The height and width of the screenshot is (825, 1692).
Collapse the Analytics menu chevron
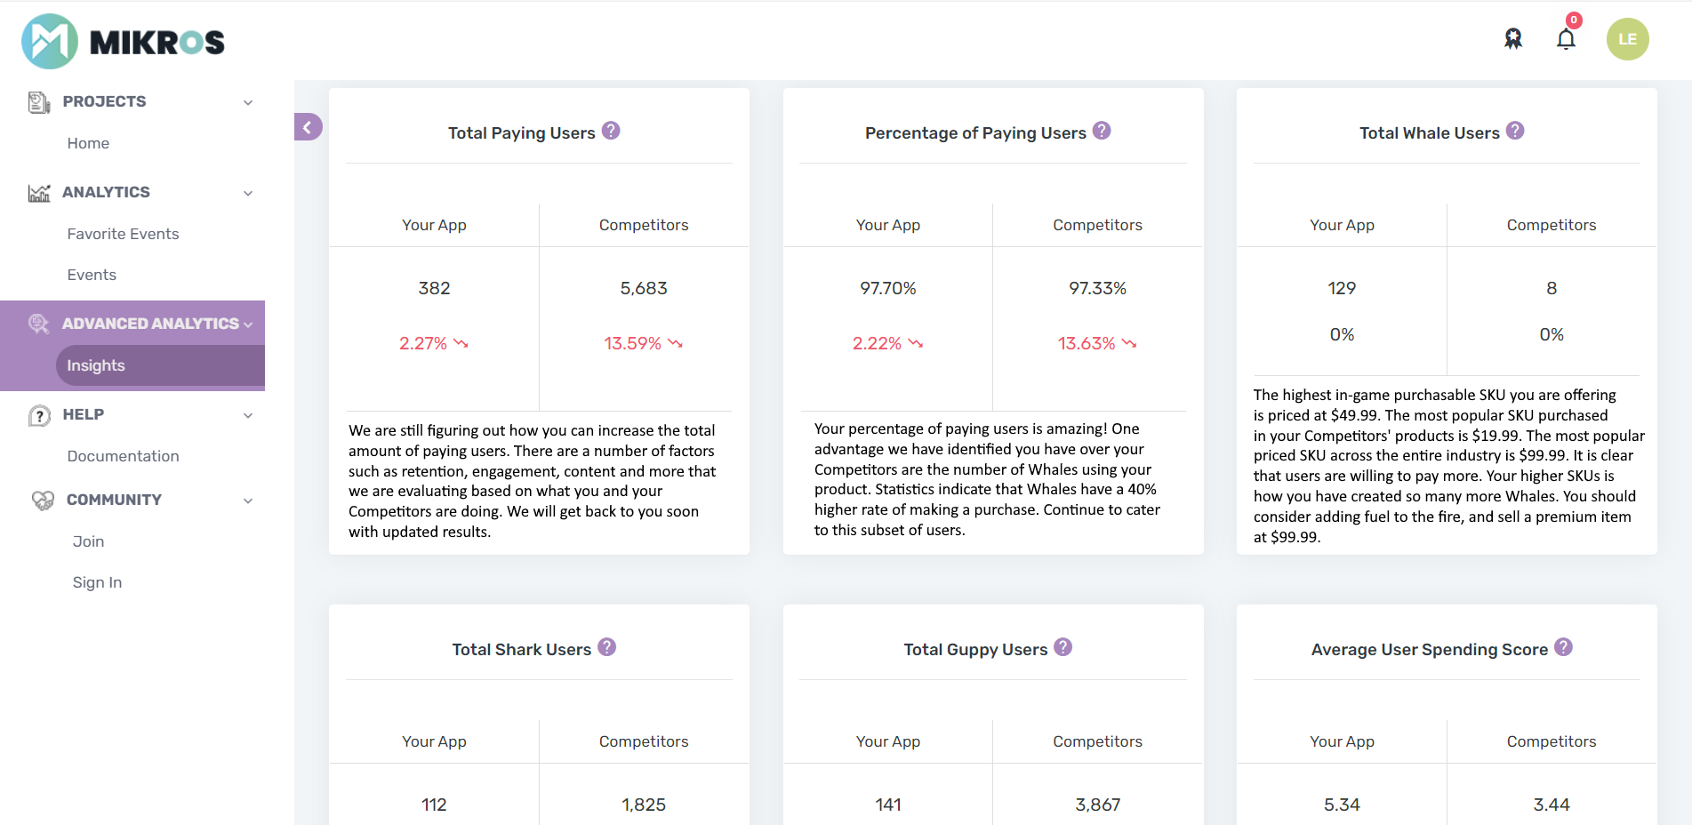[x=248, y=193]
